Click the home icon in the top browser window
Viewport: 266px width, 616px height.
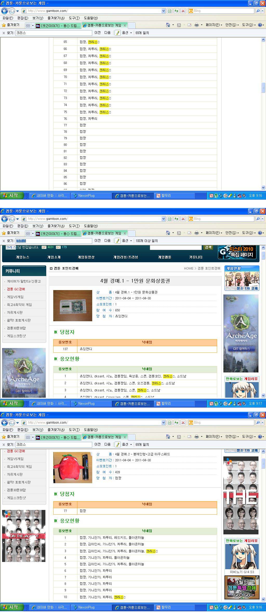168,25
